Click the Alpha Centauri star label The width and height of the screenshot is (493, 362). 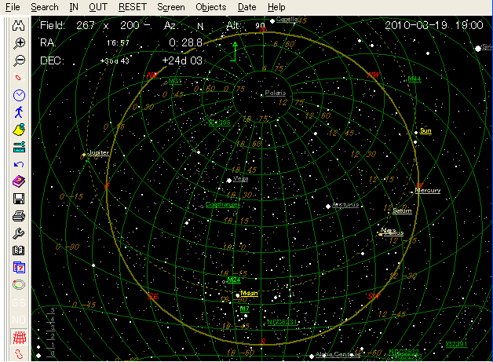[x=338, y=354]
